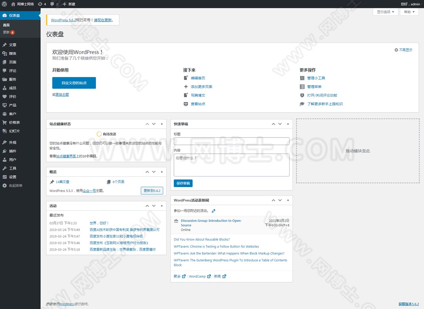424x309 pixels.
Task: Open the comments bubble icon in the admin bar
Action: [x=54, y=4]
